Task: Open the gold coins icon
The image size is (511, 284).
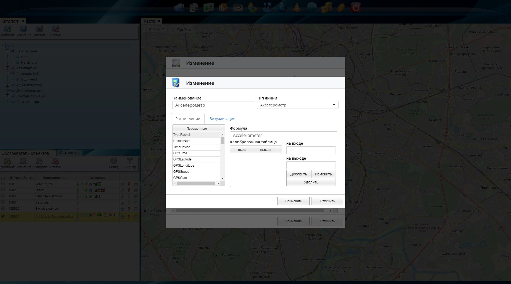Action: pos(326,7)
